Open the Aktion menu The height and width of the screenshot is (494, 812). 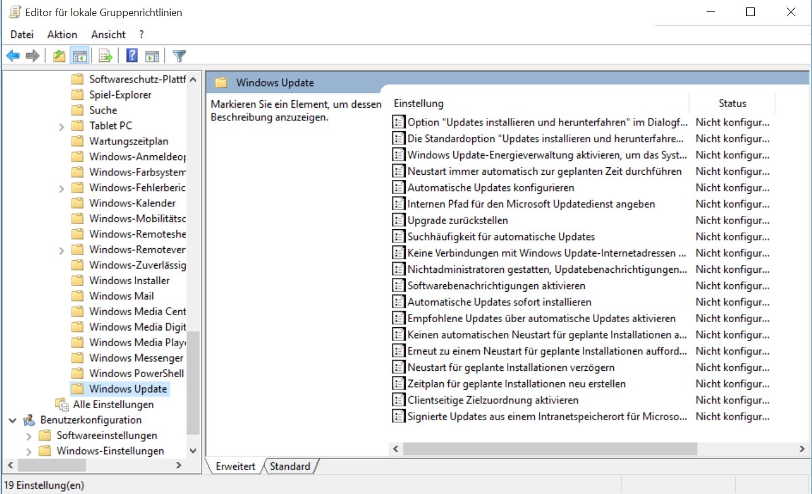pos(62,34)
